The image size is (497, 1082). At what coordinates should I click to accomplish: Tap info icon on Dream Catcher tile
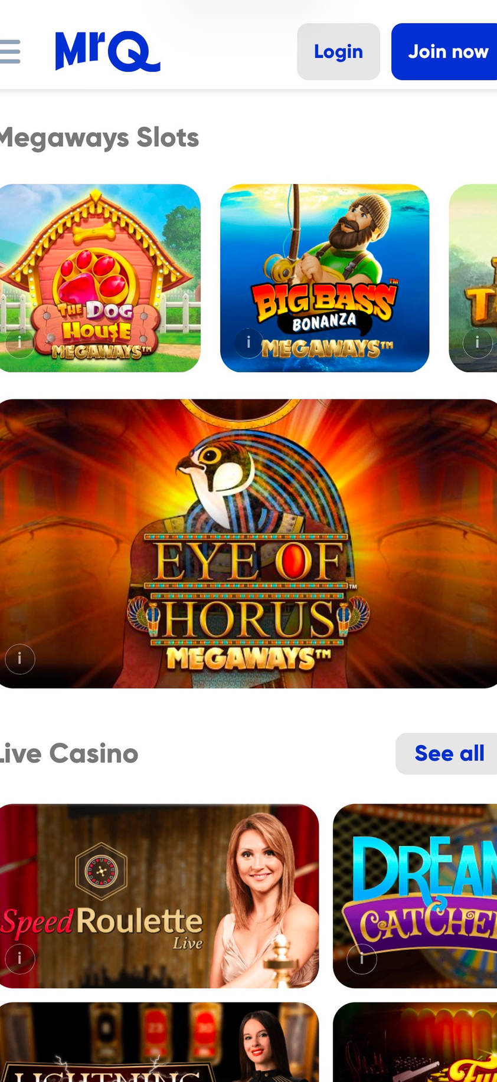pos(362,959)
